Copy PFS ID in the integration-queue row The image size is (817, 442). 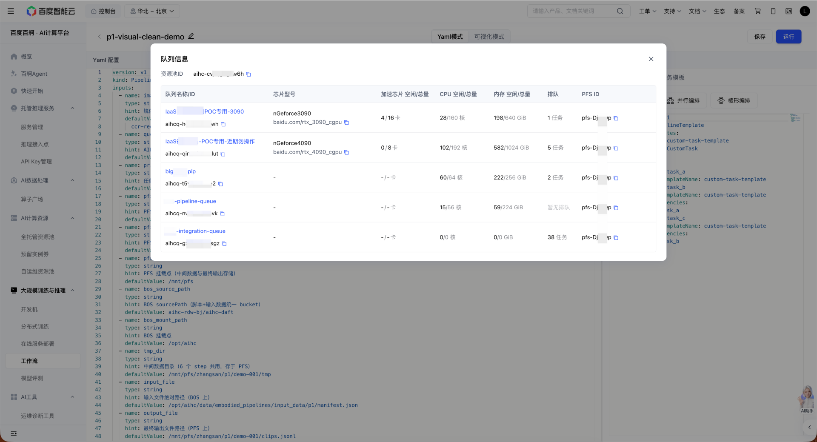(616, 238)
